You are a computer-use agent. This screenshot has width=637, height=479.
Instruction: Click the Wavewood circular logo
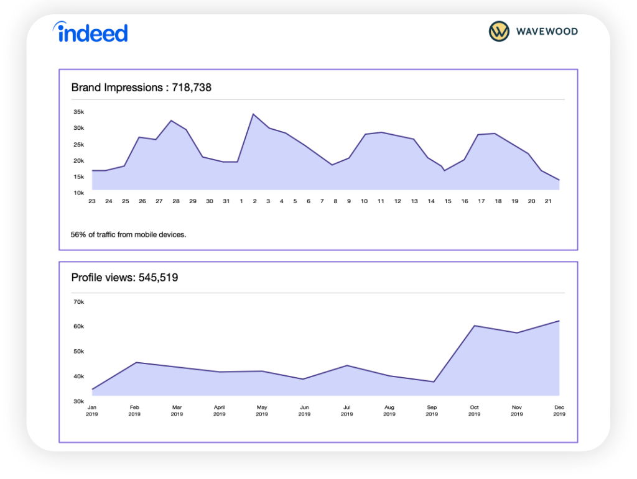498,30
